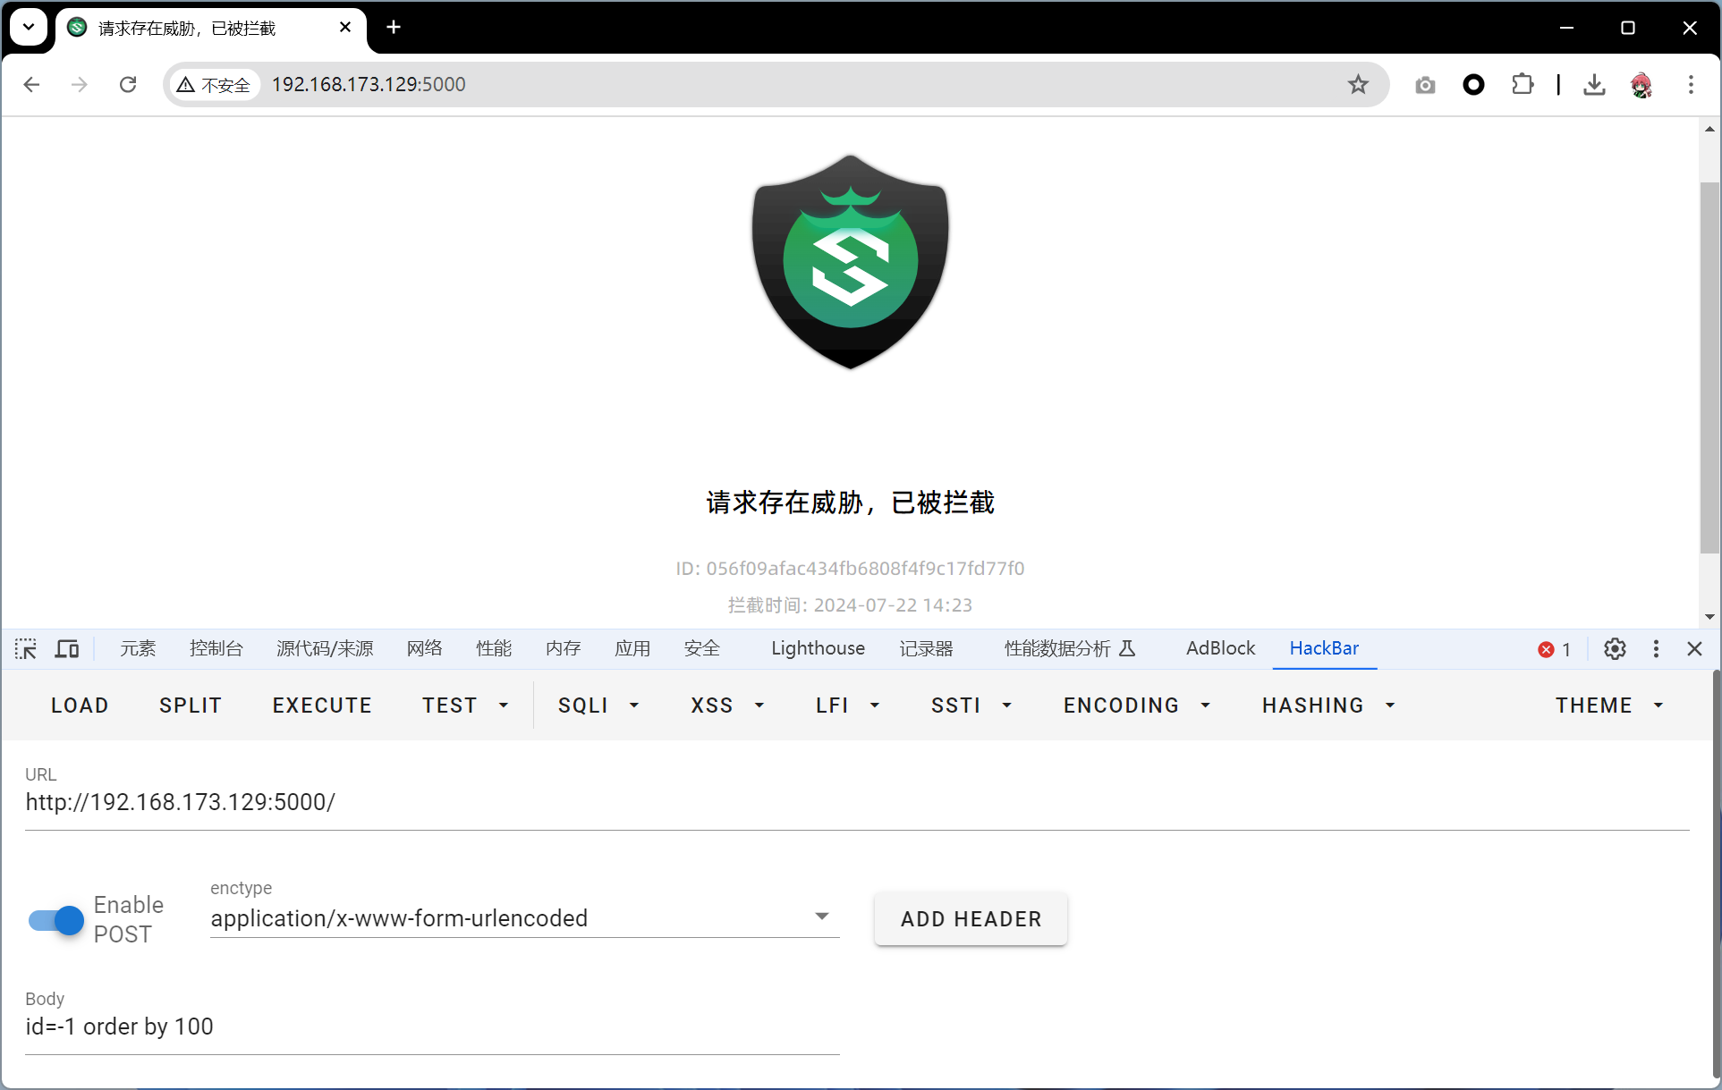Bookmark this page with the star icon
The image size is (1722, 1090).
pyautogui.click(x=1358, y=85)
